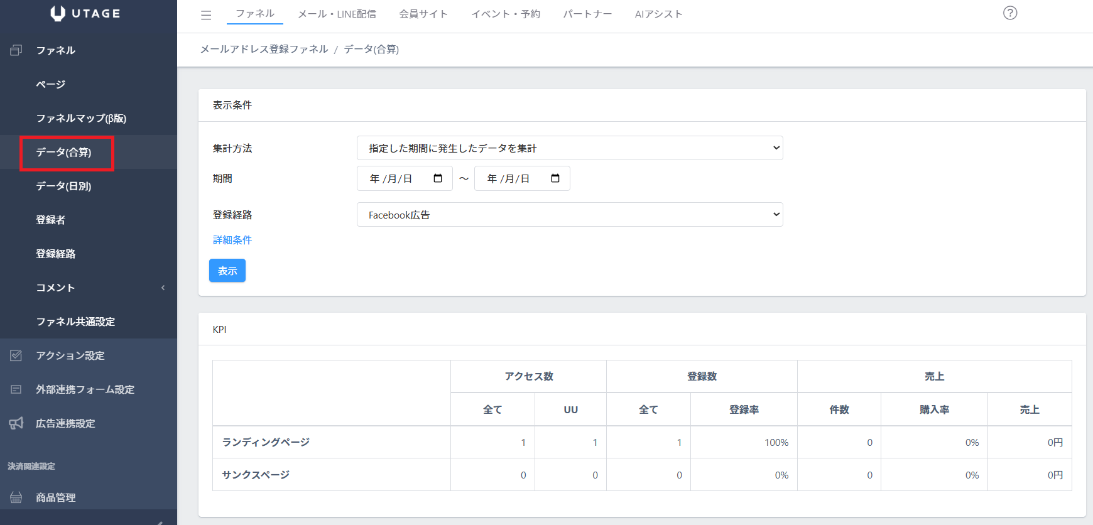Click the ファネル sidebar icon

[16, 50]
